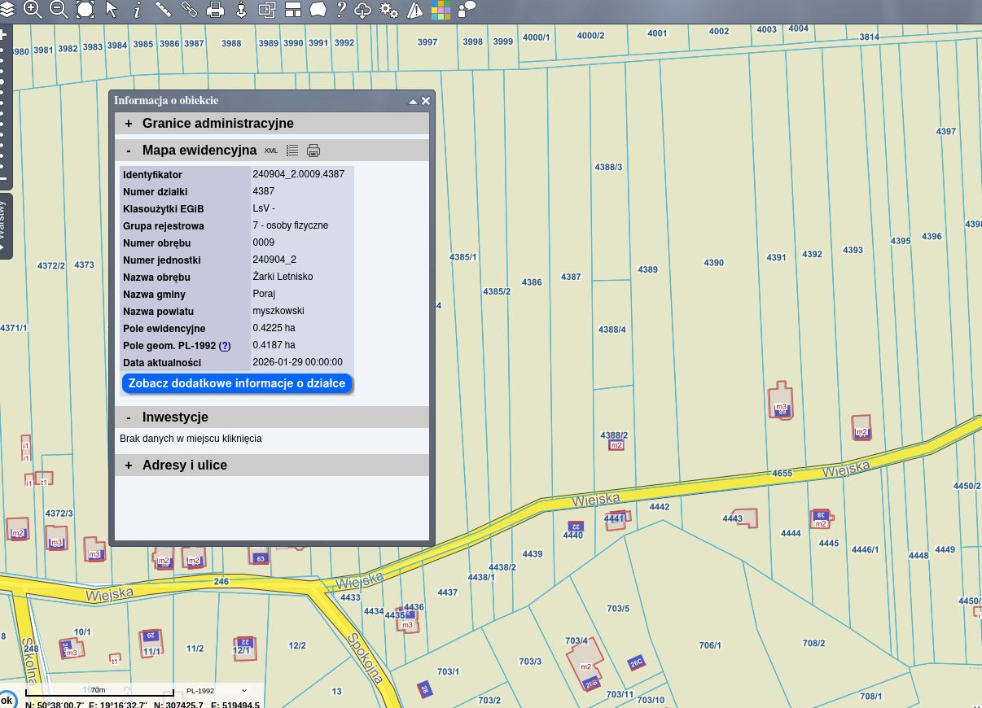Activate the object info tool
This screenshot has width=982, height=708.
(x=138, y=10)
